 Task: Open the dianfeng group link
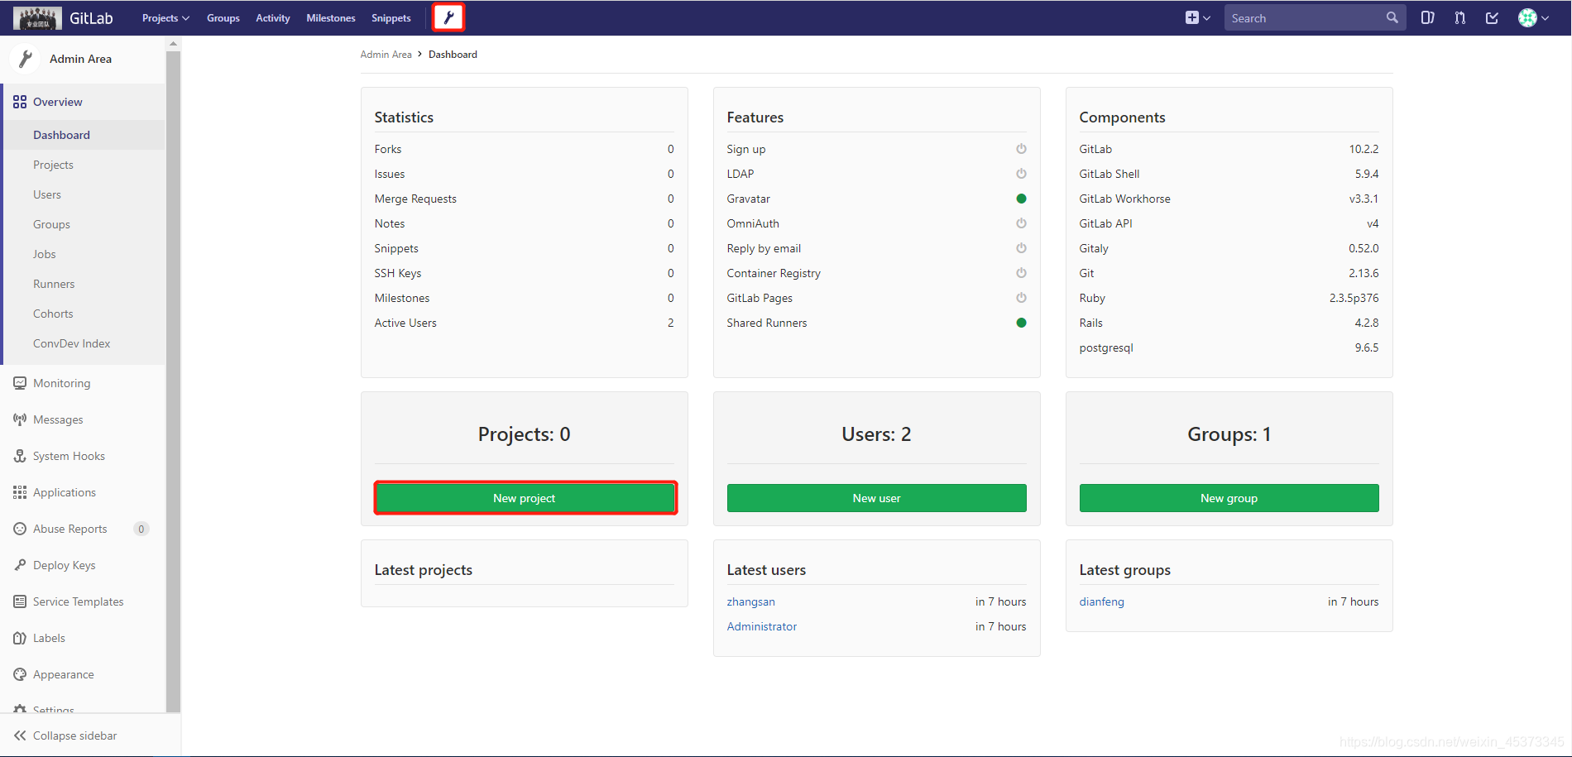(x=1102, y=601)
